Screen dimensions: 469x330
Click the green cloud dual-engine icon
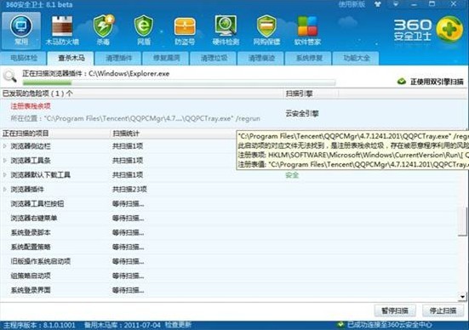point(402,81)
